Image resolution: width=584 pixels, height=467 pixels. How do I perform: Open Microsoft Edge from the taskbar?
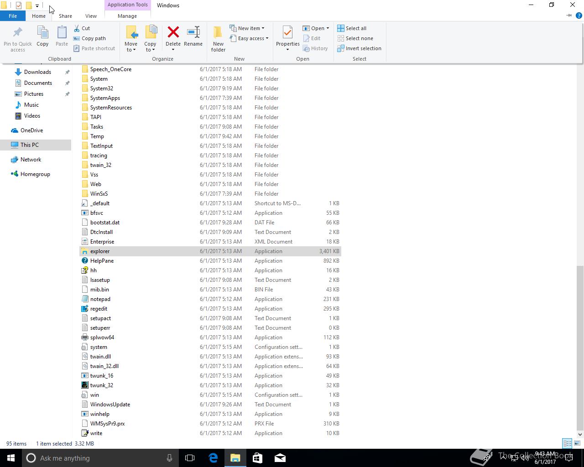(213, 458)
